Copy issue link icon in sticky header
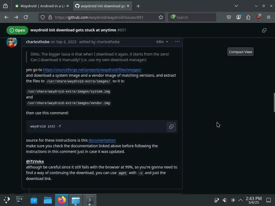275x206 pixels. click(264, 30)
